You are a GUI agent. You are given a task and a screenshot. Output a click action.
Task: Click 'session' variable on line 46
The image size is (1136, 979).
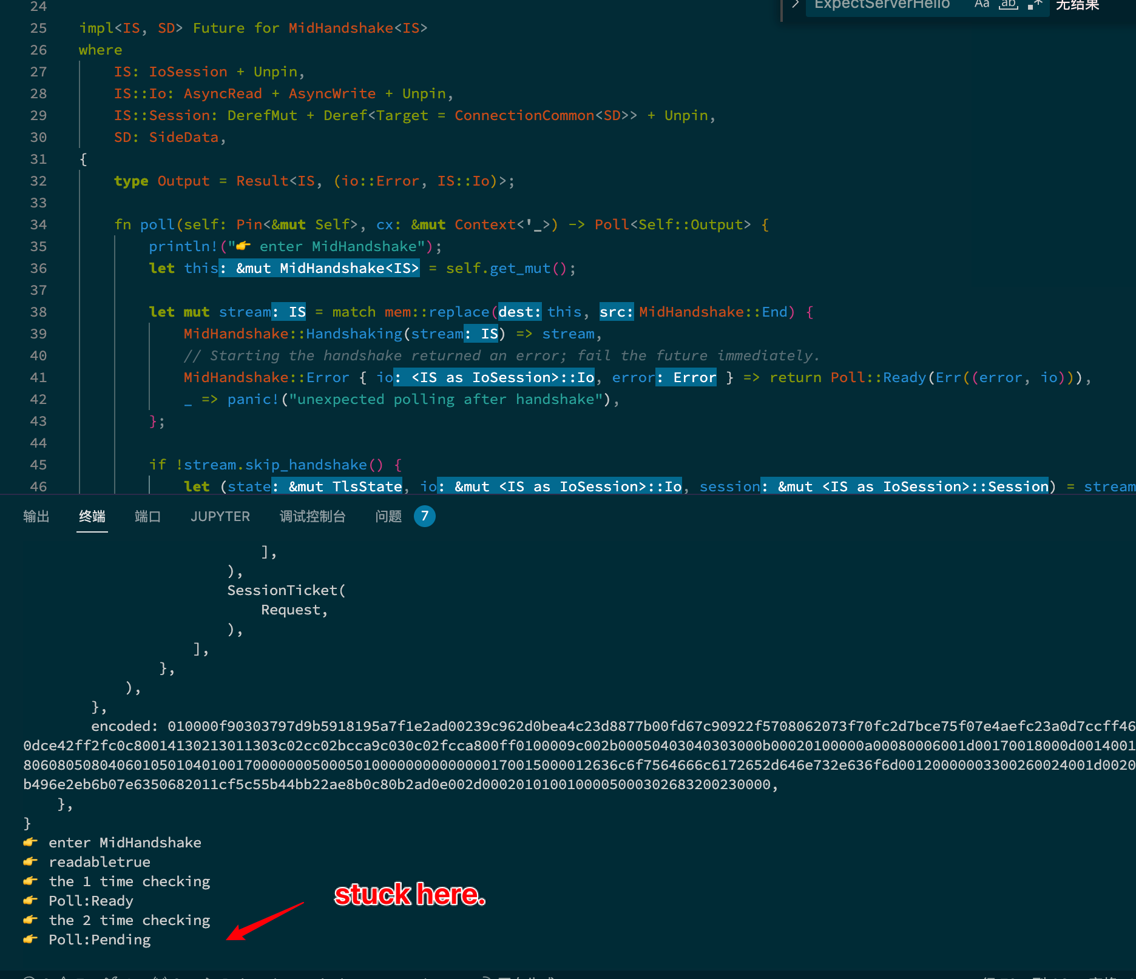pos(729,486)
